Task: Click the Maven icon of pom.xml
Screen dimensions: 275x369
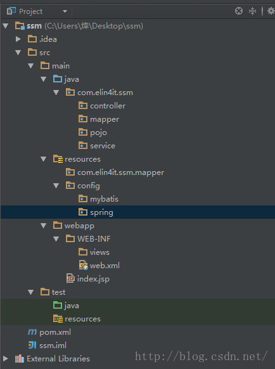Action: (32, 332)
